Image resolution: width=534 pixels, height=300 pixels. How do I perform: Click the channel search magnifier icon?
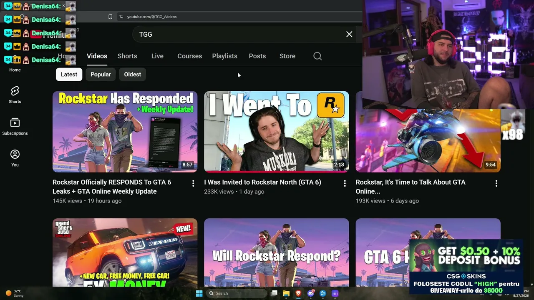point(317,56)
